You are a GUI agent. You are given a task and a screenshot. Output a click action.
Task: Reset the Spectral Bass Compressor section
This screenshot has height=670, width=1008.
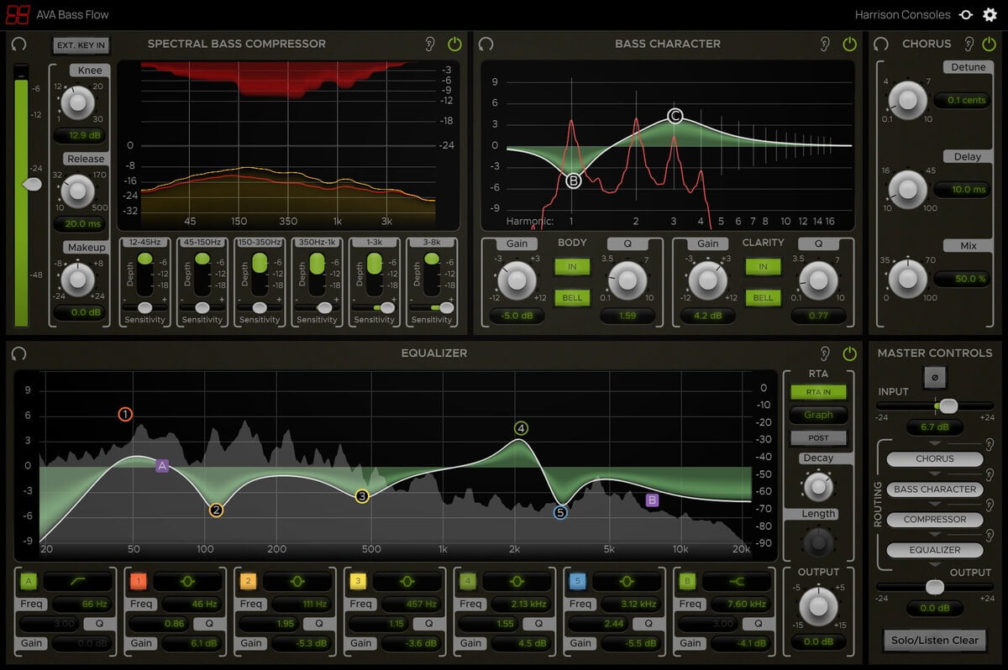18,44
